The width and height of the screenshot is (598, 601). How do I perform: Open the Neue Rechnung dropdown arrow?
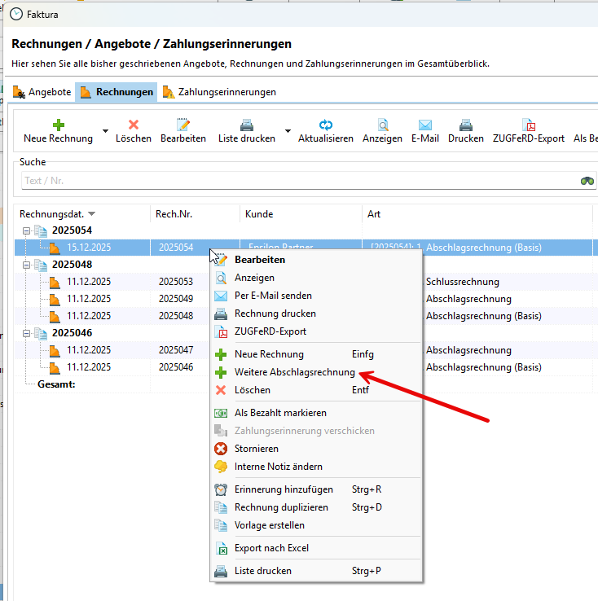[x=105, y=131]
